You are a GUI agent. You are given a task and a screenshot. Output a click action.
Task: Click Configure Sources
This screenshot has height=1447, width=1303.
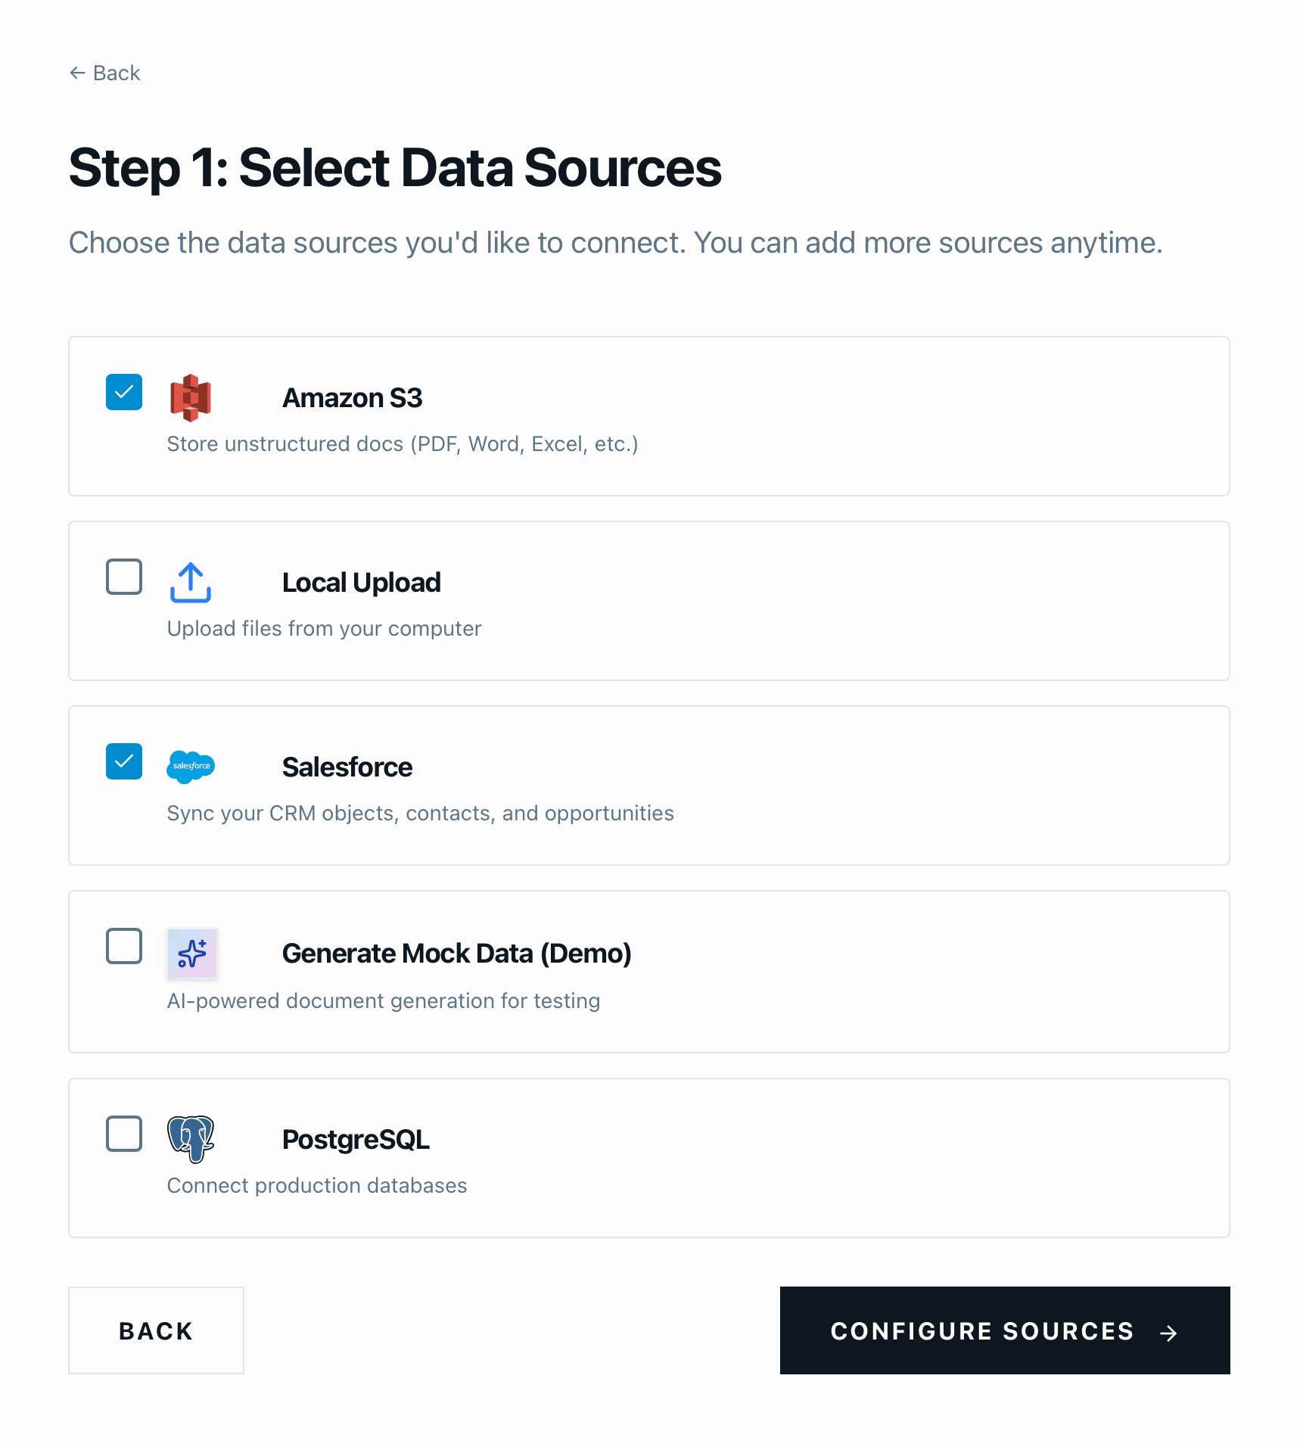coord(1005,1330)
